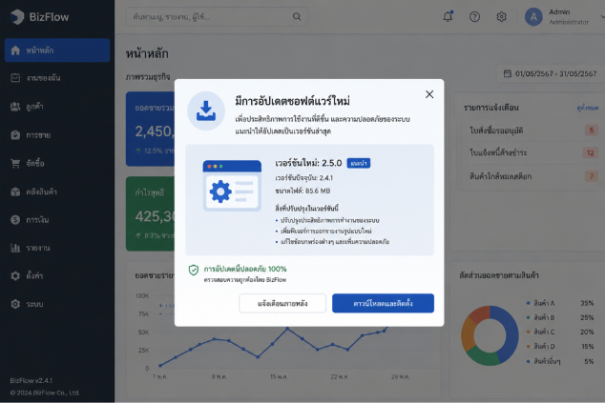Click the help question mark icon
Viewport: 605px width, 403px height.
(x=474, y=16)
